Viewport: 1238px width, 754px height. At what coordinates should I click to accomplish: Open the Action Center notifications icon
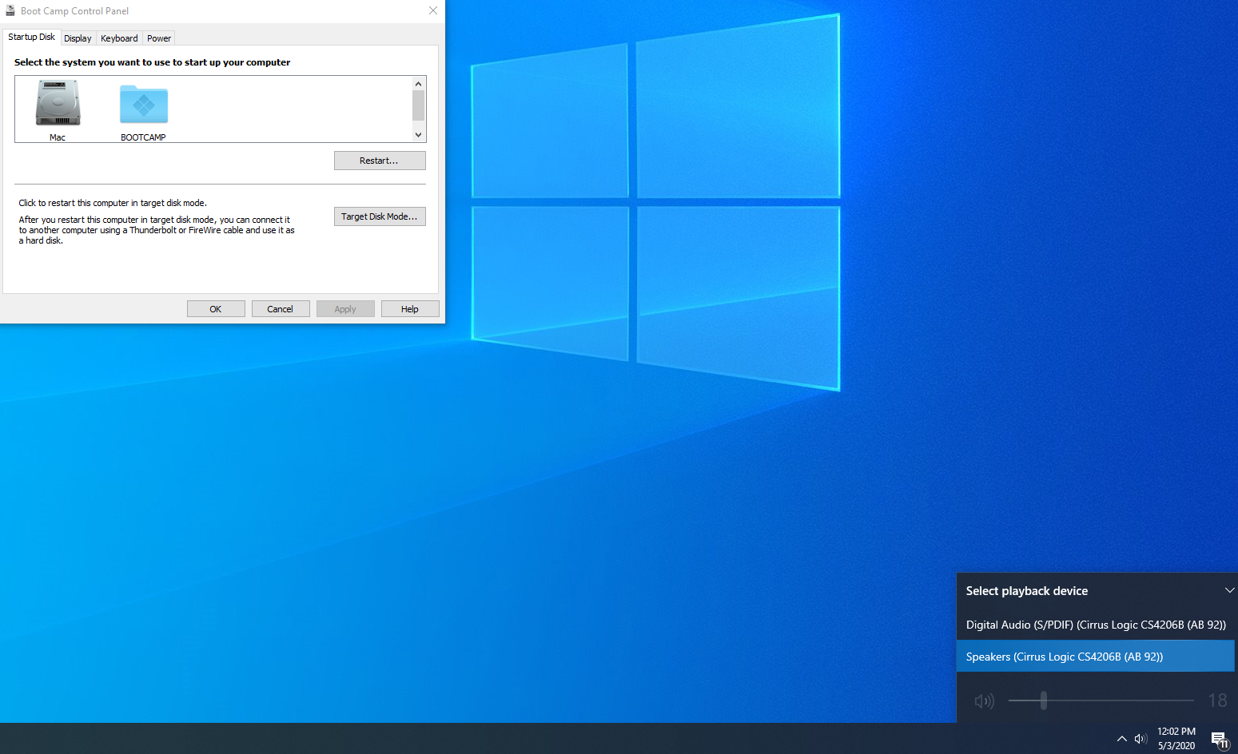tap(1220, 740)
